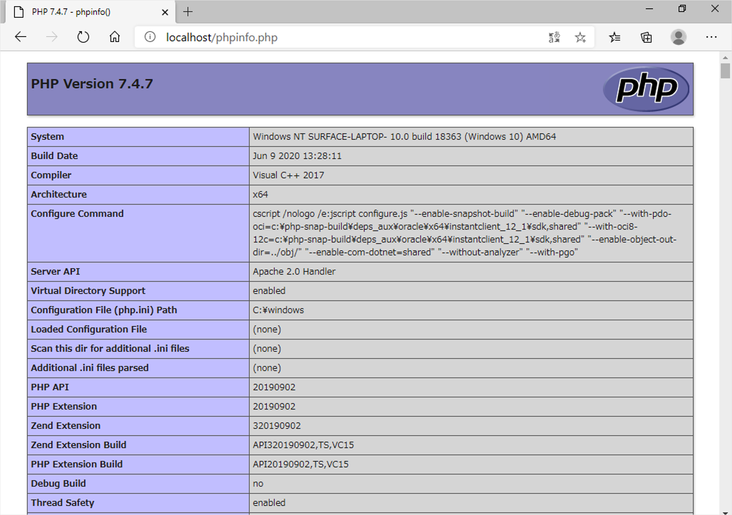Open the Settings and more menu

711,37
